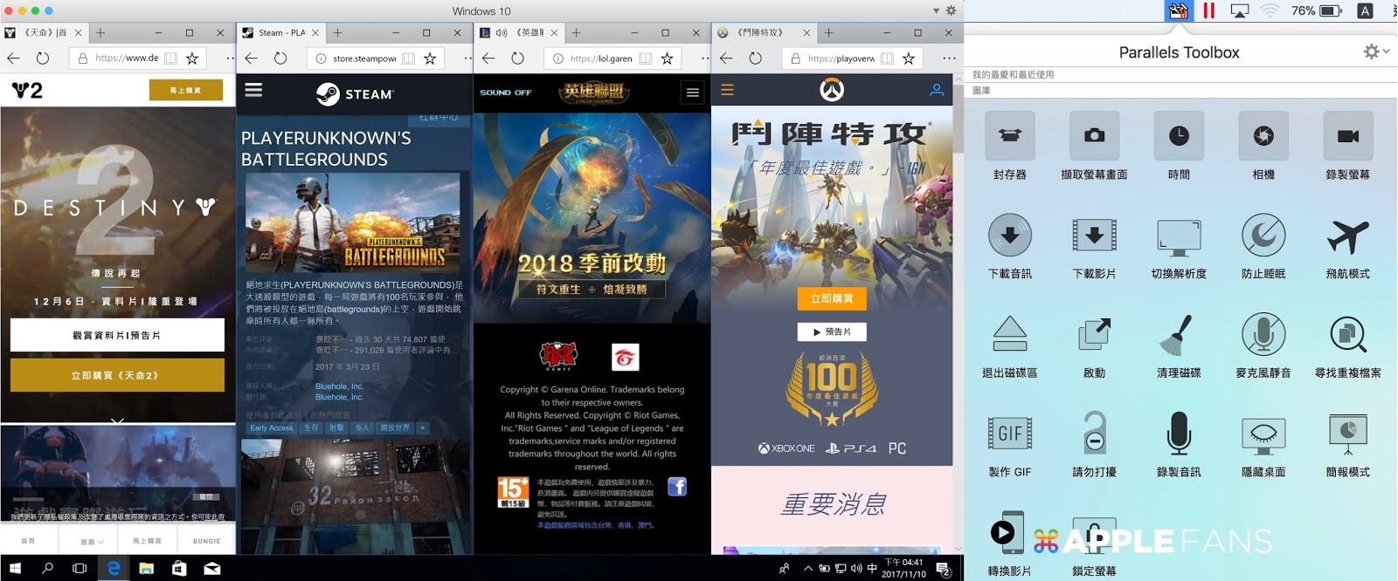Open the 錄製音訊 record audio tool
The height and width of the screenshot is (581, 1398).
click(x=1179, y=434)
